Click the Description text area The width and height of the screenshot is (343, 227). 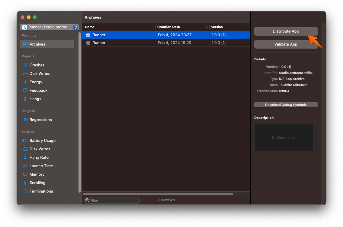[x=284, y=138]
